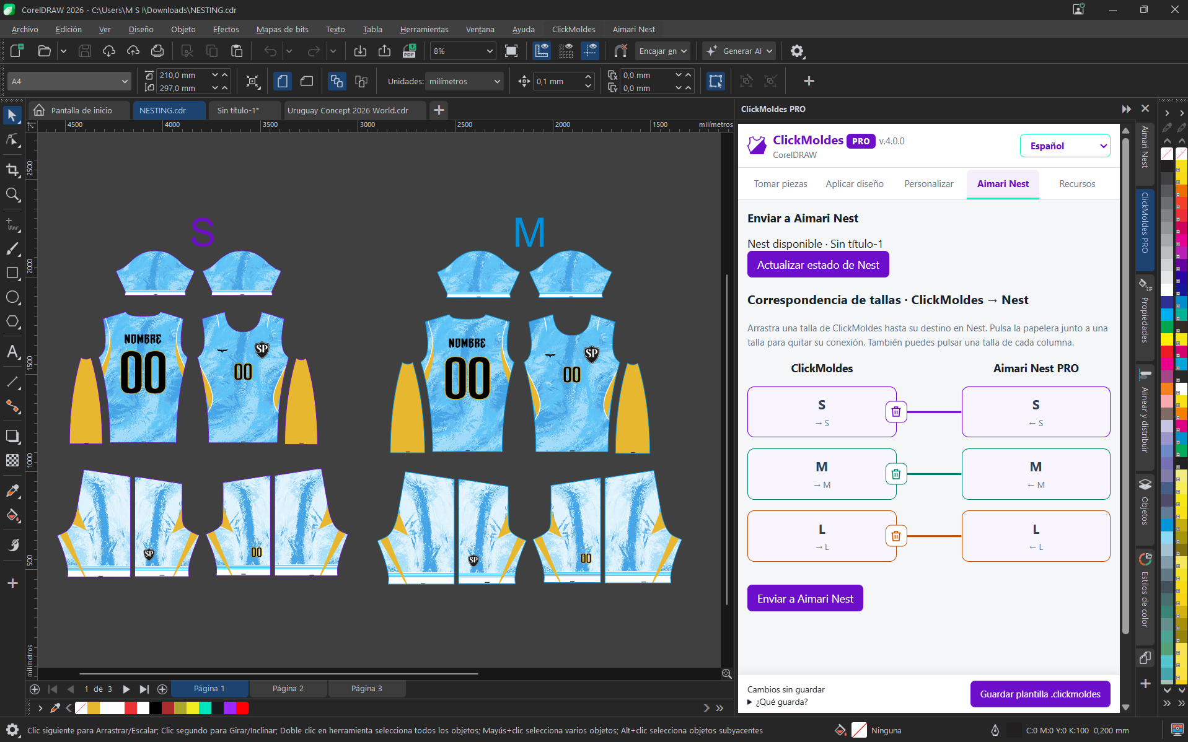Expand the ¿Qué guarda? disclosure
This screenshot has height=742, width=1188.
[x=778, y=702]
